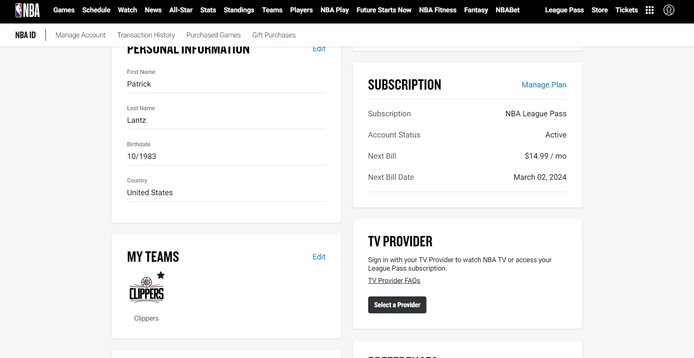The height and width of the screenshot is (358, 694).
Task: Edit My Teams section
Action: (x=319, y=257)
